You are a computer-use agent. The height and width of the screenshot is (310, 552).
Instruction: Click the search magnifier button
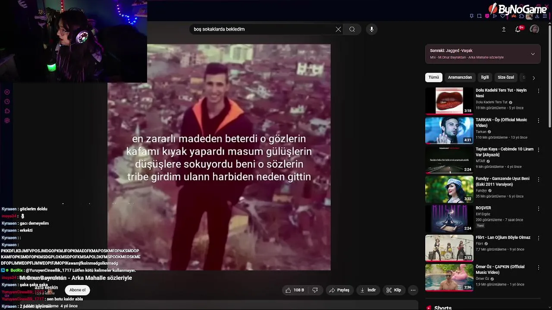coord(352,29)
